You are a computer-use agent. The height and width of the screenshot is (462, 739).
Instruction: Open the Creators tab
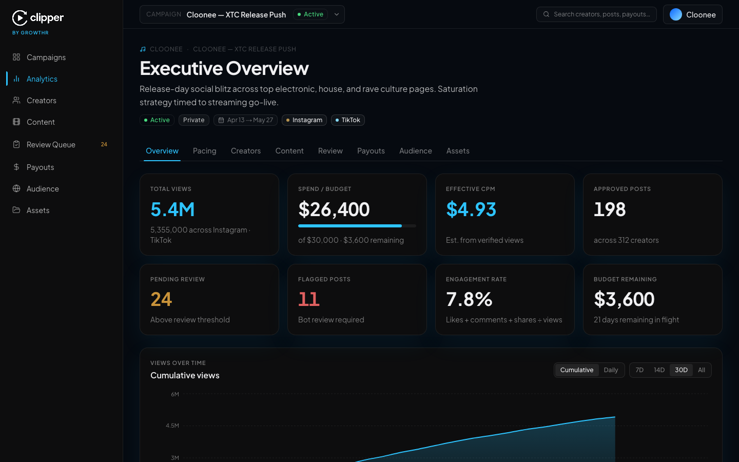tap(246, 151)
